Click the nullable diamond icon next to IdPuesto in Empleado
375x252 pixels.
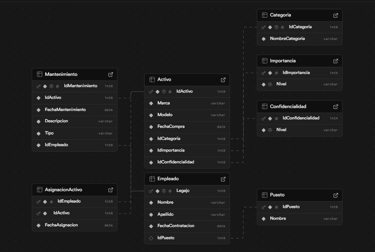pos(151,238)
